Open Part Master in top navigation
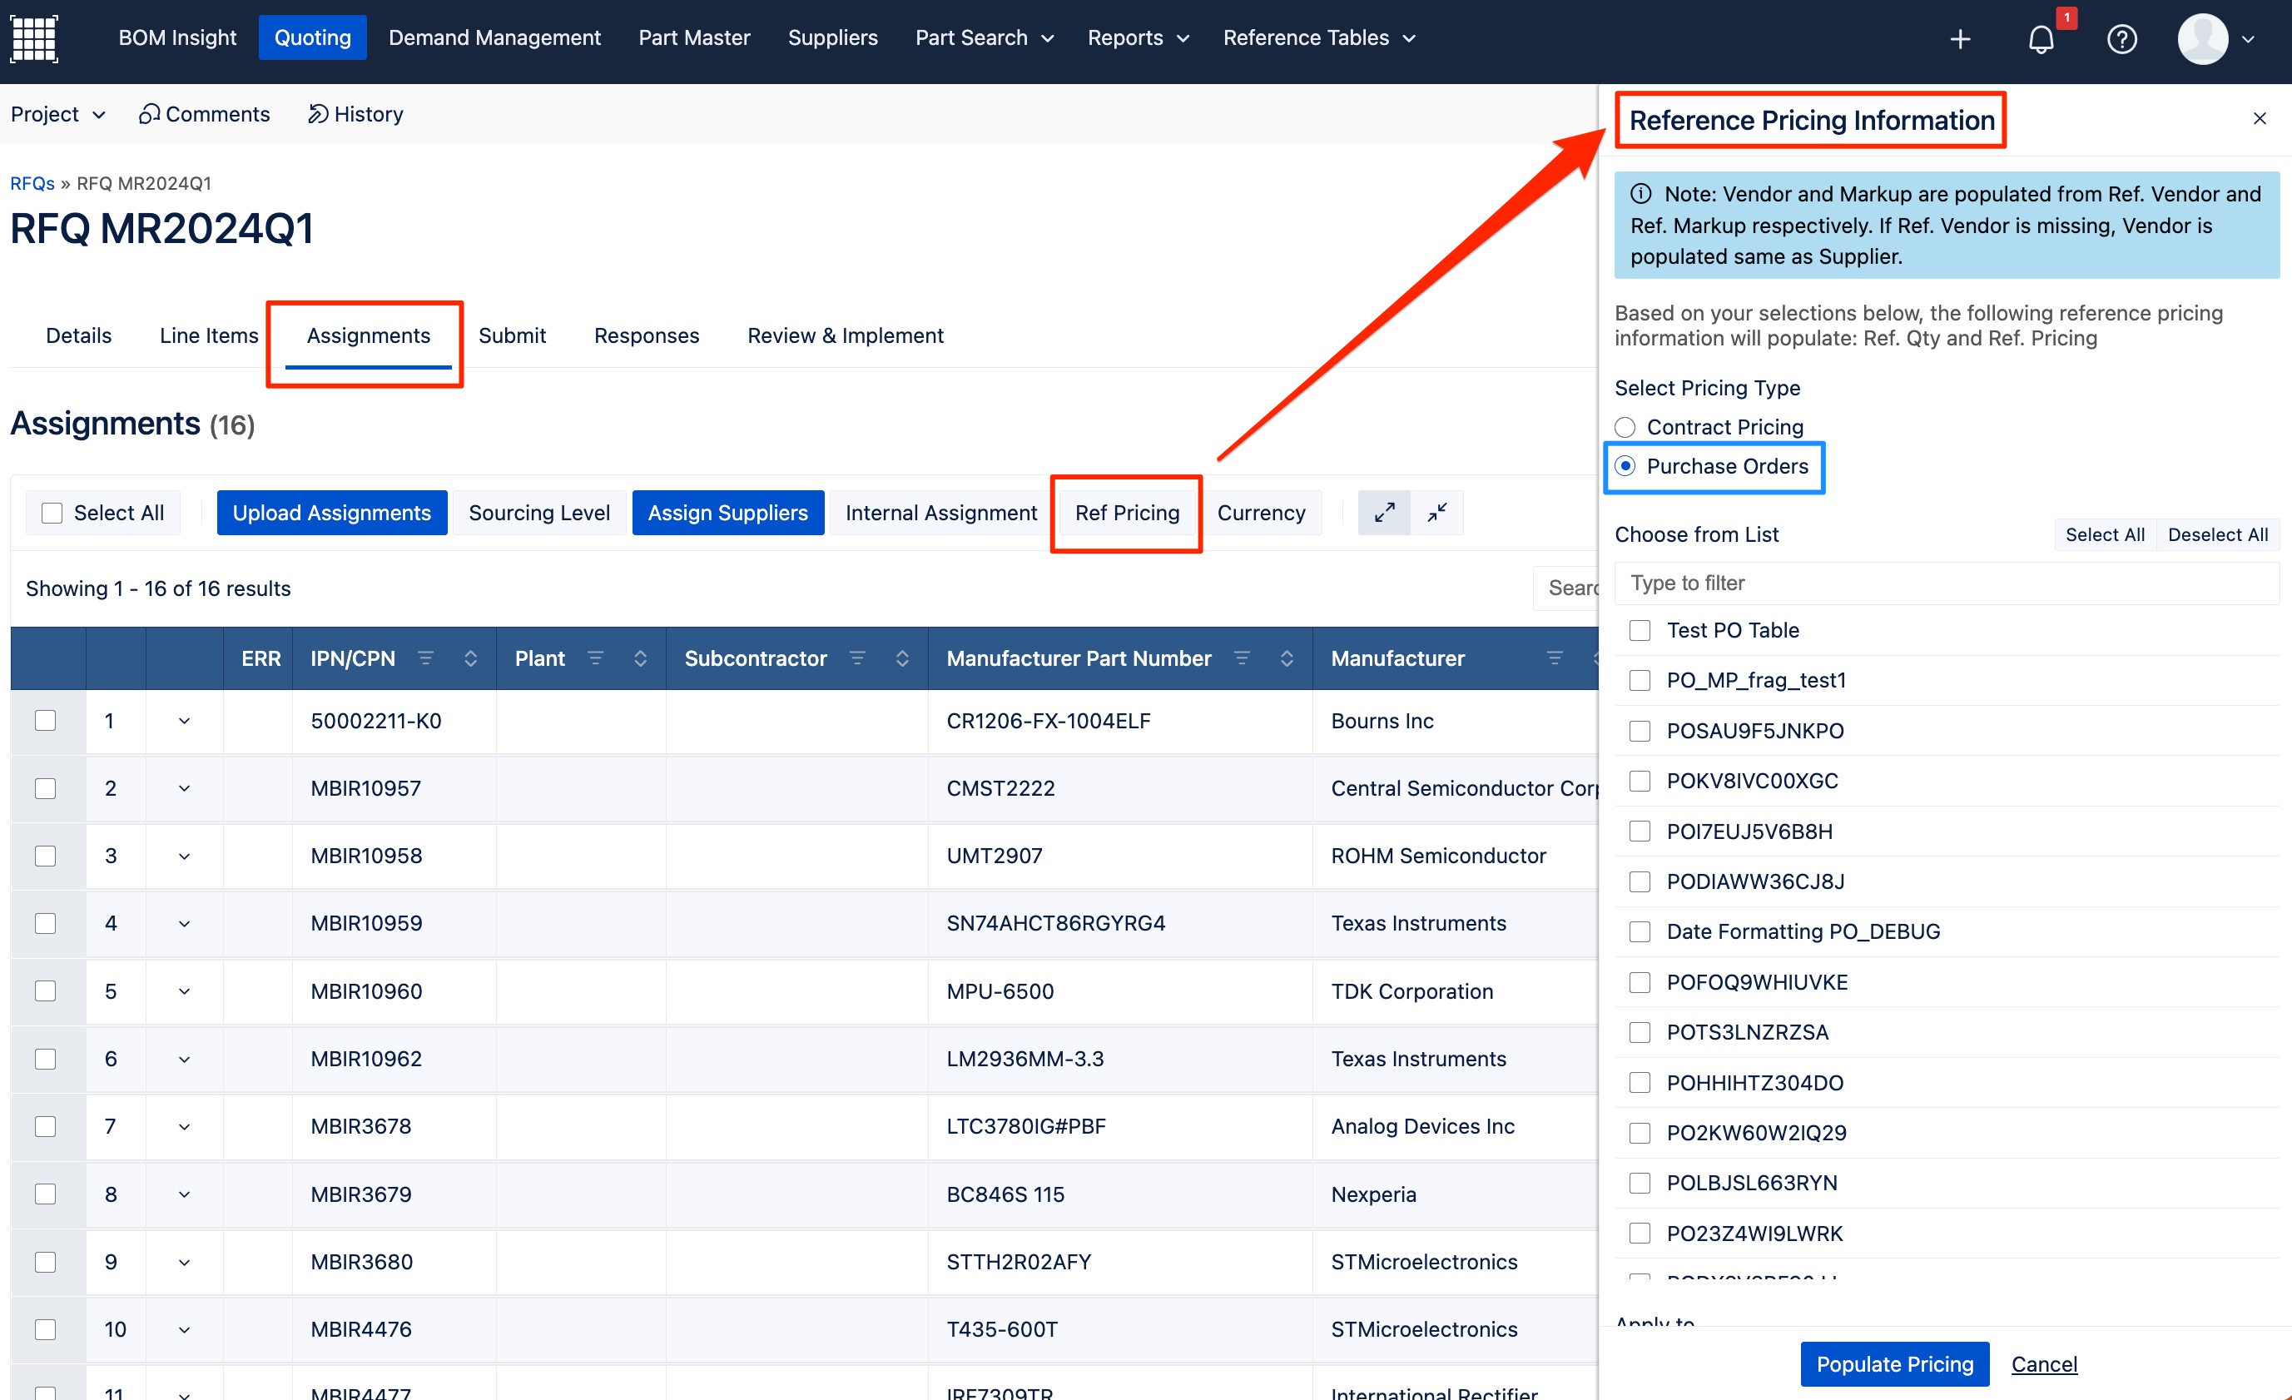 (694, 37)
